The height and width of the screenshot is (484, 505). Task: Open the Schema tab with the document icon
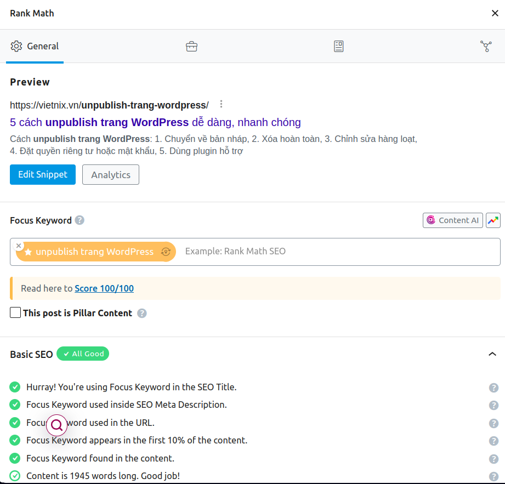(x=338, y=47)
